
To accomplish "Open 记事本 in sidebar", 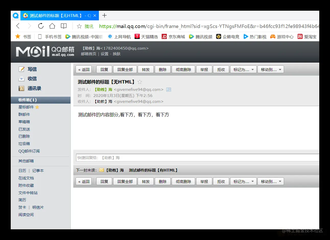I will [x=38, y=171].
